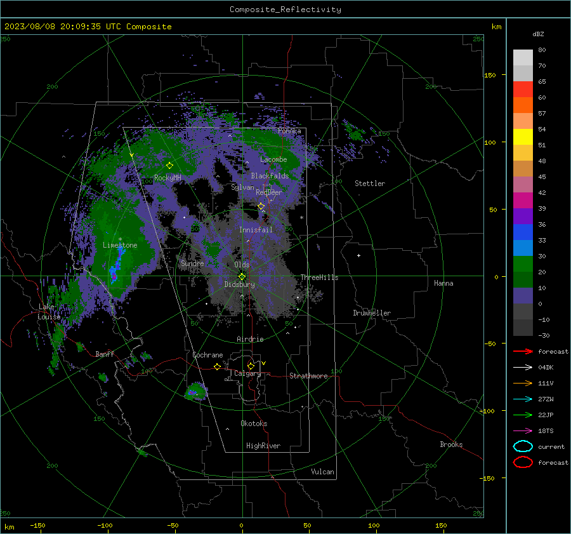Click the Okotoks map label
This screenshot has height=534, width=571.
[x=254, y=424]
